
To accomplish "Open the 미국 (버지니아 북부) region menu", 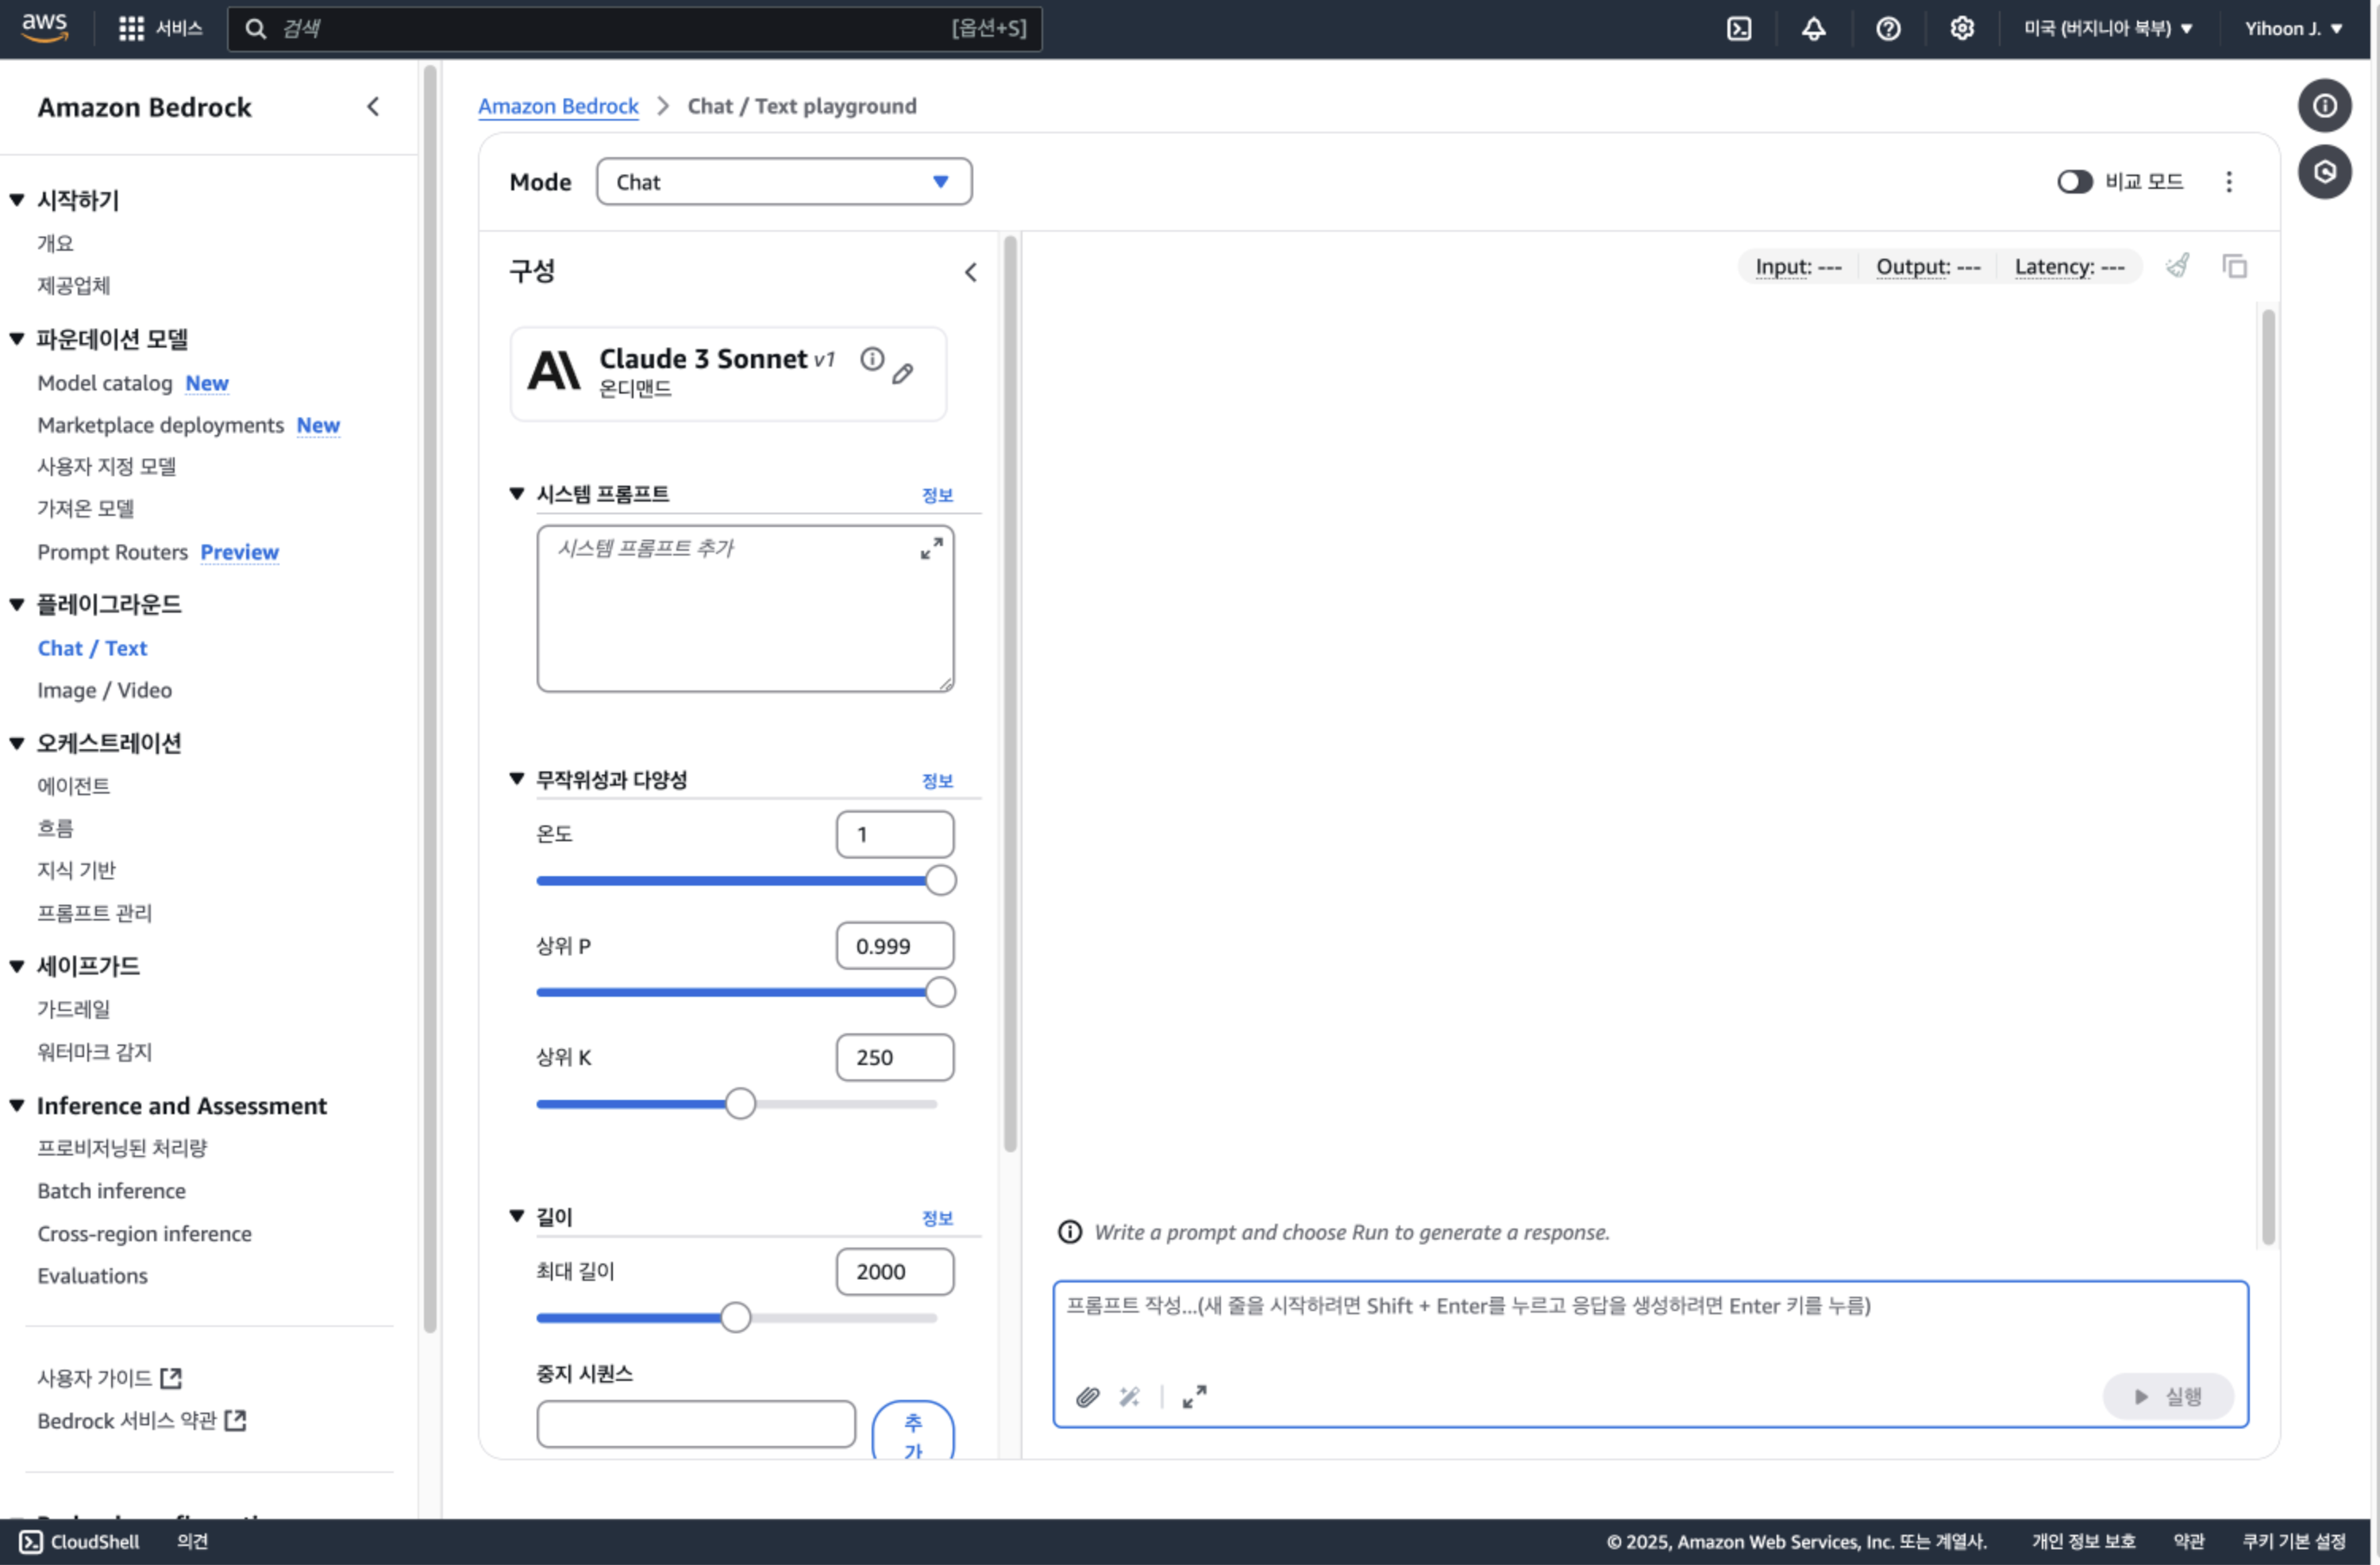I will coord(2107,29).
